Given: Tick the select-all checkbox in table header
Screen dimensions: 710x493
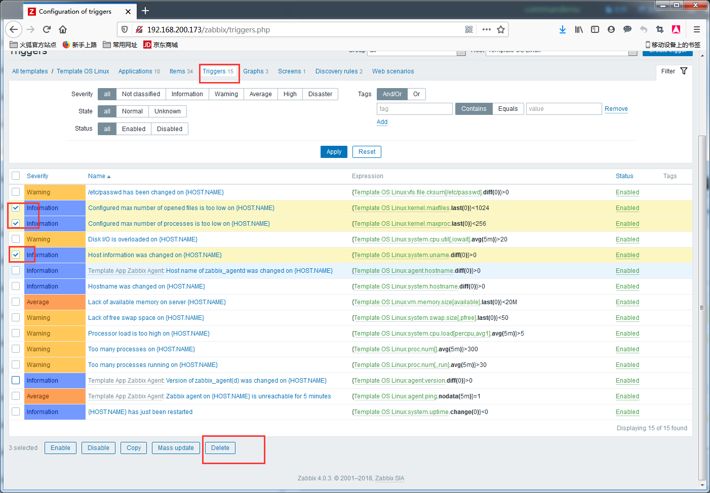Looking at the screenshot, I should [16, 176].
